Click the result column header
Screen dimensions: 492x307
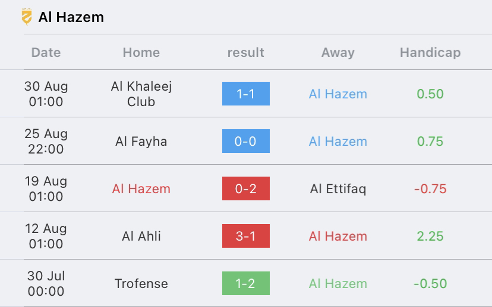point(245,52)
